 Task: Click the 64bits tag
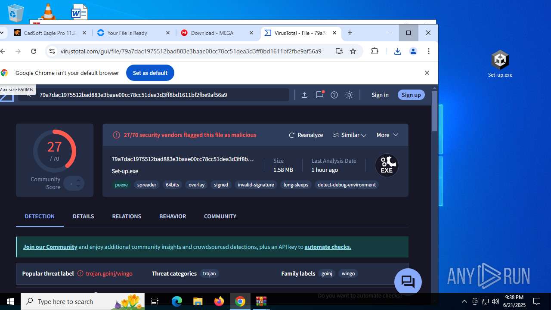172,185
